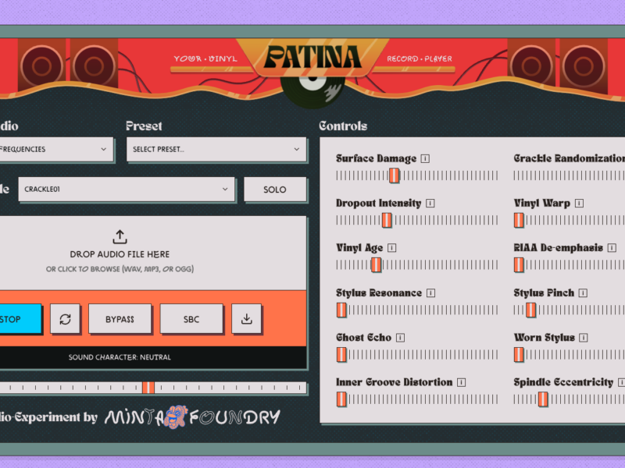Screen dimensions: 625x468
Task: Open the CRACKLE01 dropdown
Action: (x=127, y=189)
